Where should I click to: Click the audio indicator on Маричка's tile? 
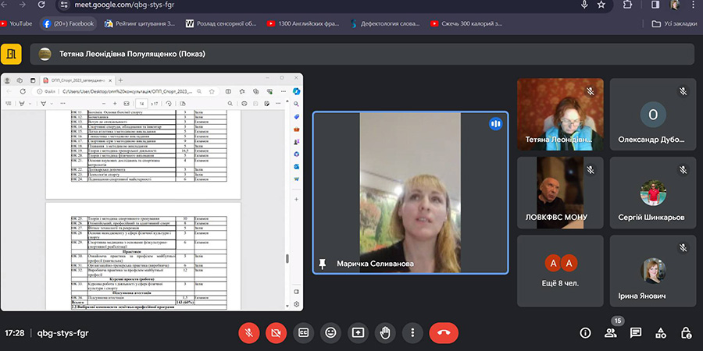click(x=495, y=123)
